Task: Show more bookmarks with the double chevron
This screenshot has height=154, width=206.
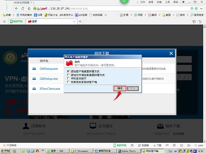Action: (x=106, y=15)
